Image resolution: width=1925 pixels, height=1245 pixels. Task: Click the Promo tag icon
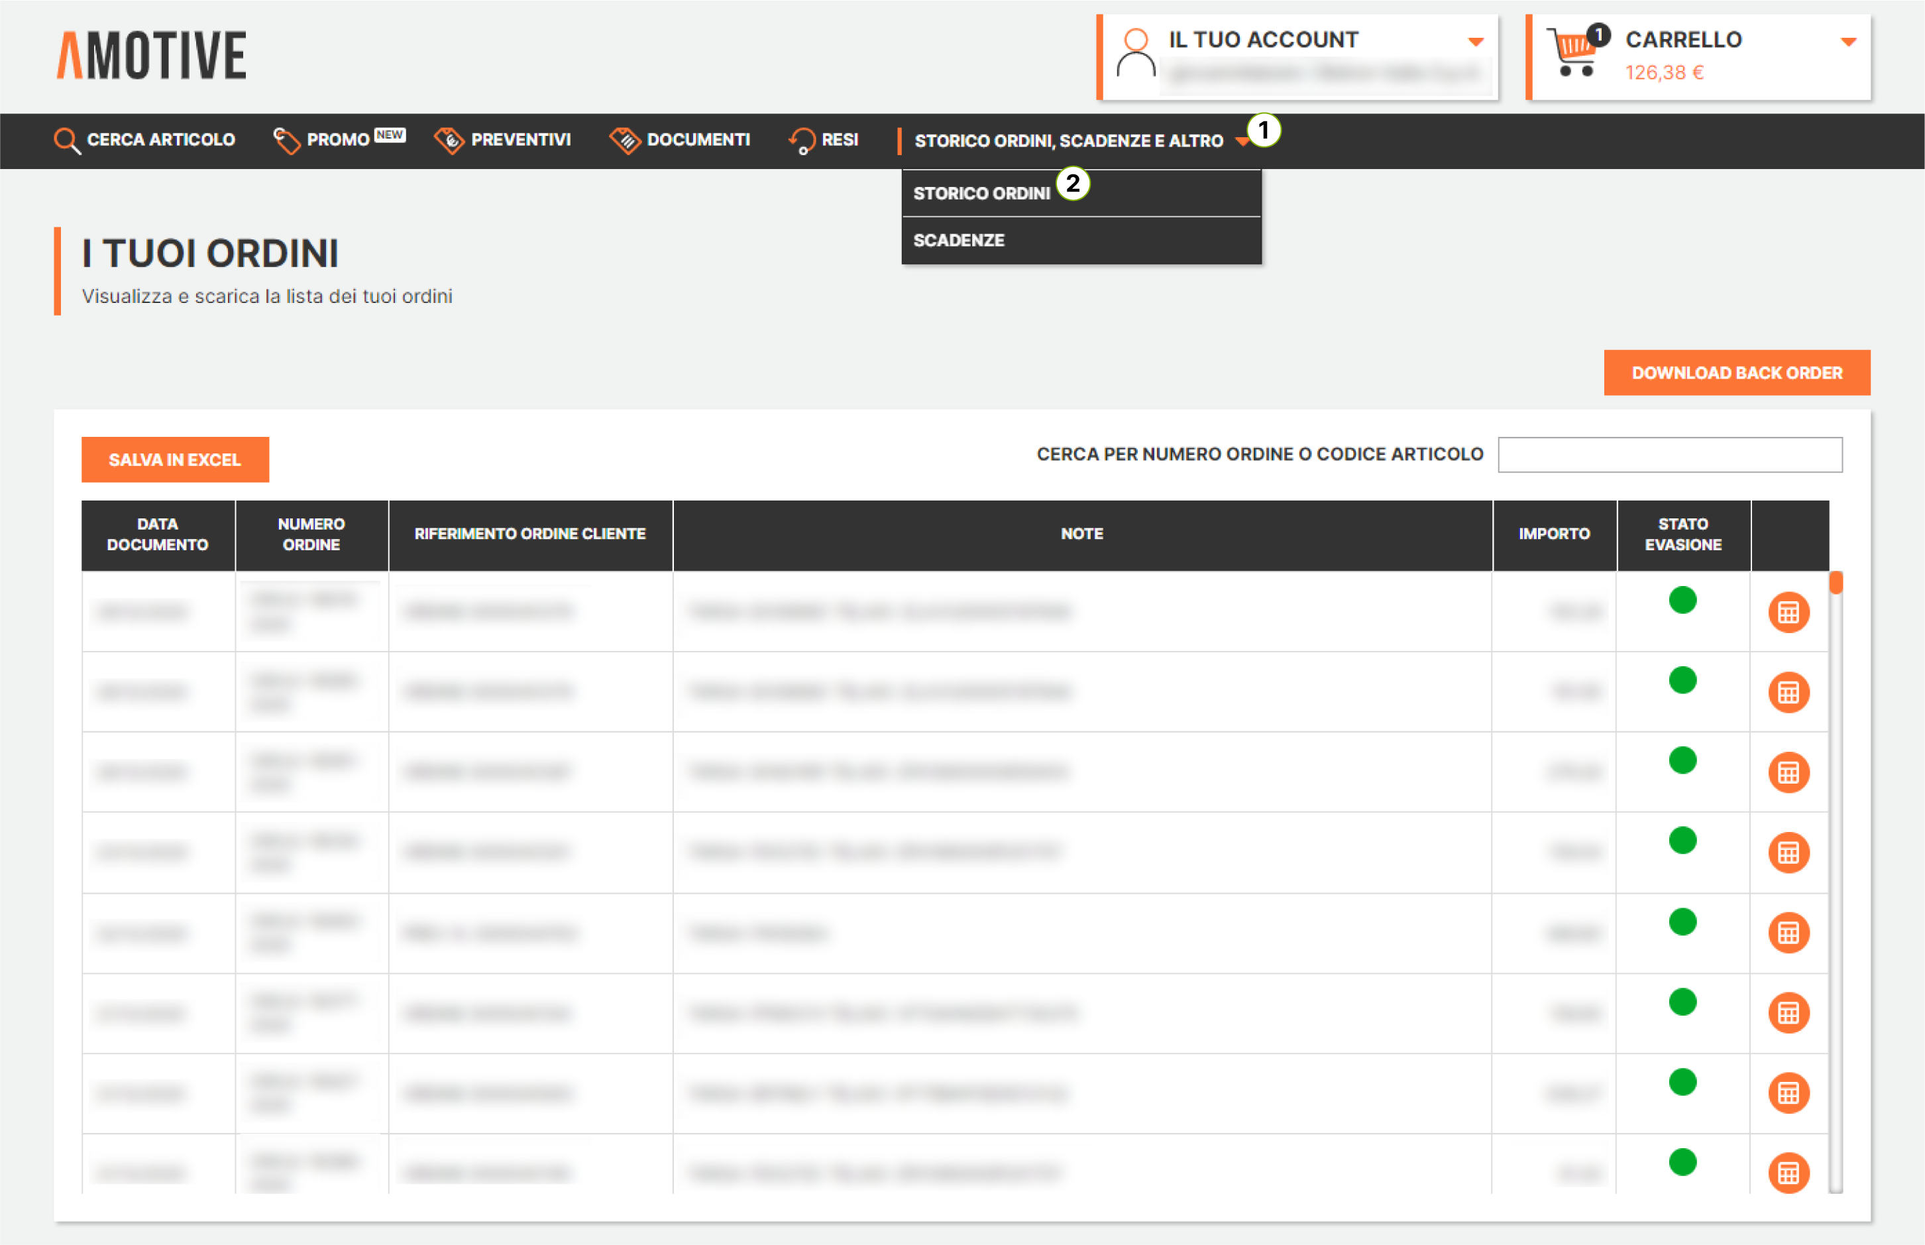pos(286,141)
